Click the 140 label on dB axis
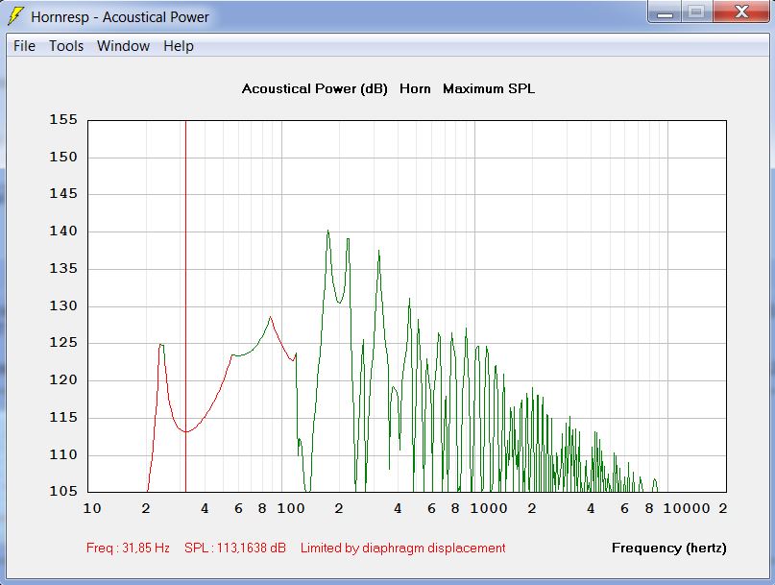775x585 pixels. tap(63, 231)
